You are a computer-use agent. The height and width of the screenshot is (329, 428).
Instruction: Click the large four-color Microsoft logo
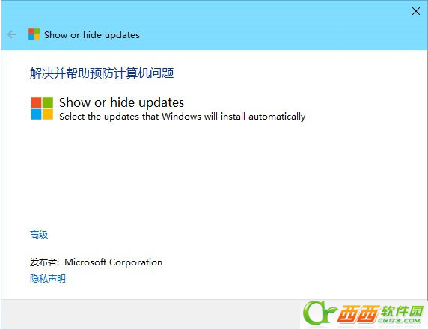point(42,108)
